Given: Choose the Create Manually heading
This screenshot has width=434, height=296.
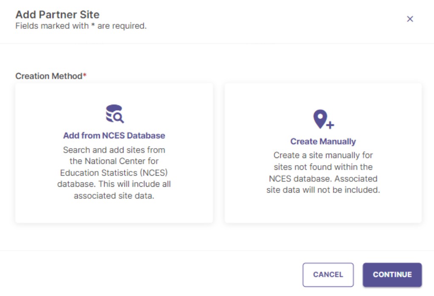Looking at the screenshot, I should (323, 141).
